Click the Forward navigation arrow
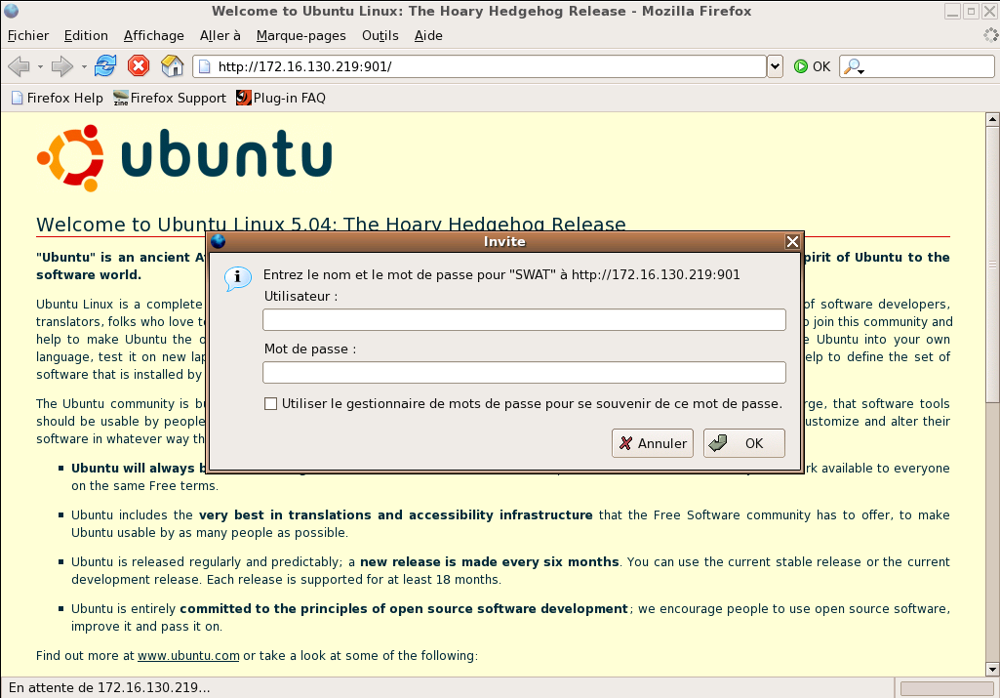The height and width of the screenshot is (698, 1000). (61, 65)
